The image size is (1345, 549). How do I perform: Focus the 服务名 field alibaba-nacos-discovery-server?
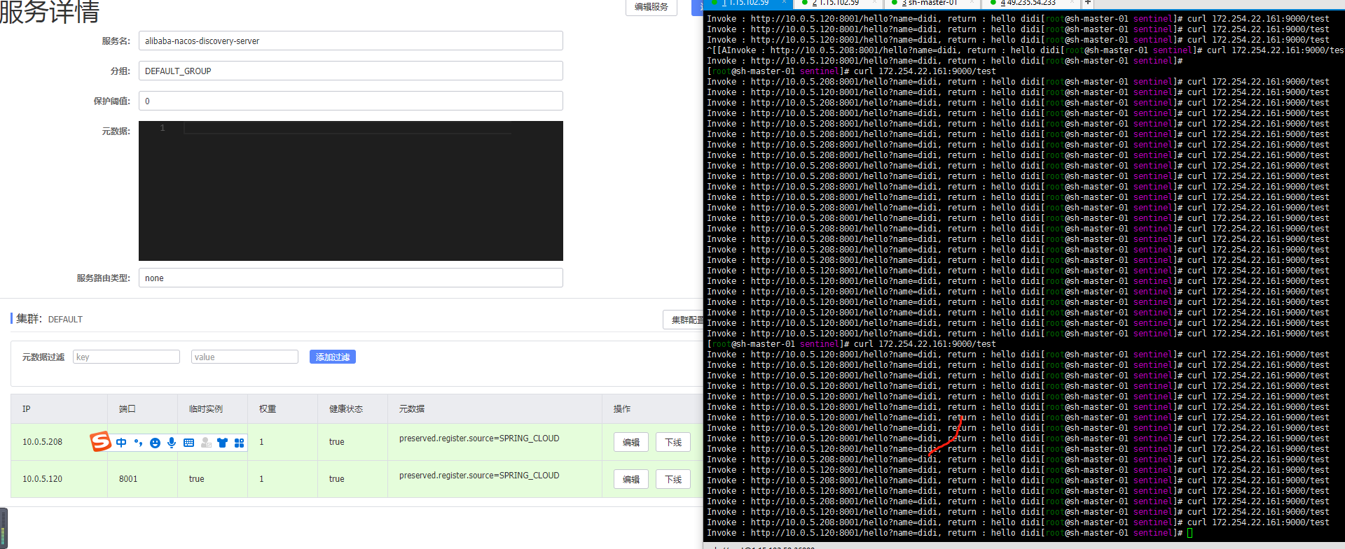coord(351,41)
